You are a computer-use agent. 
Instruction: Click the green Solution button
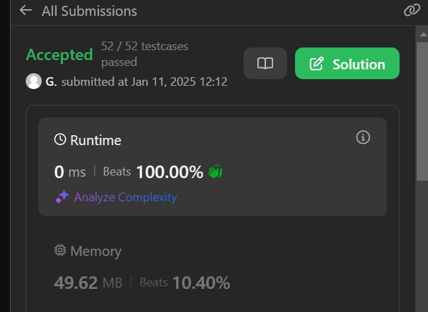[x=347, y=64]
